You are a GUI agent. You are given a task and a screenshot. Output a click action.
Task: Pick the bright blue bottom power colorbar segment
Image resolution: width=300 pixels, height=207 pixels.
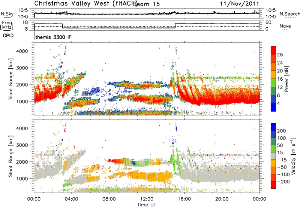tap(273, 107)
